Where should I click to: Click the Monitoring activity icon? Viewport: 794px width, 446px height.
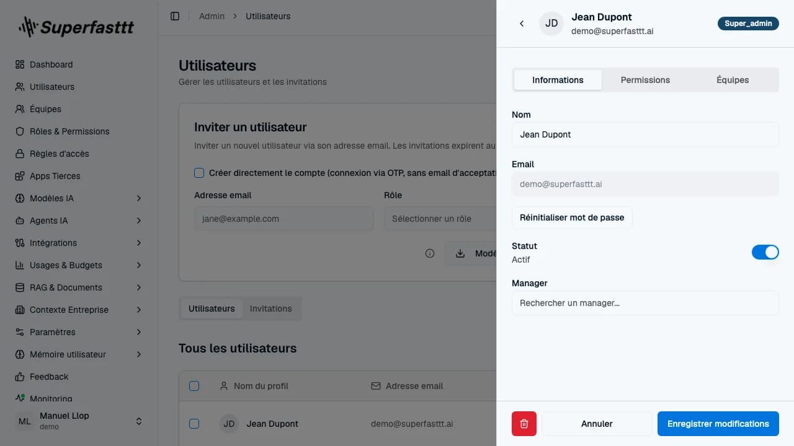coord(20,398)
